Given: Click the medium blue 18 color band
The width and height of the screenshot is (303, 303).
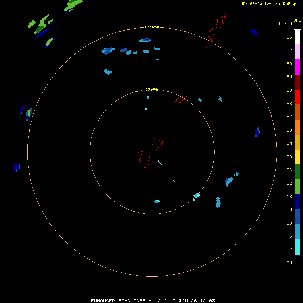Looking at the screenshot, I should point(297,216).
